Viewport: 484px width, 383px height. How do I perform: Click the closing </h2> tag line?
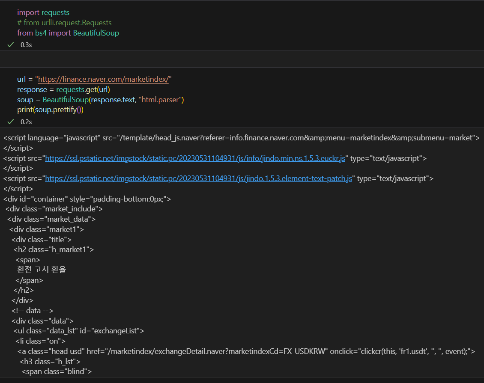[24, 290]
